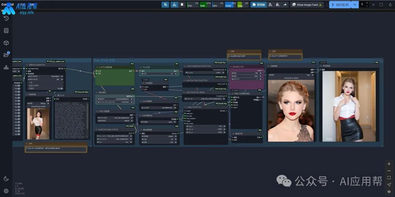Screen dimensions: 395x197
Task: Click the CPU usage monitor
Action: [193, 4]
